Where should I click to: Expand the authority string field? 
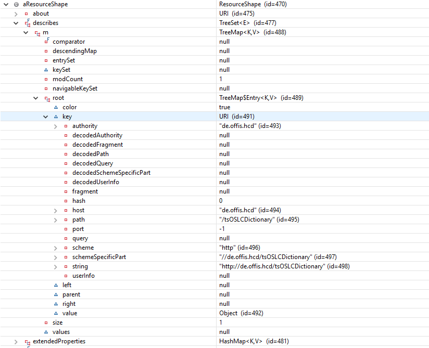pos(56,126)
